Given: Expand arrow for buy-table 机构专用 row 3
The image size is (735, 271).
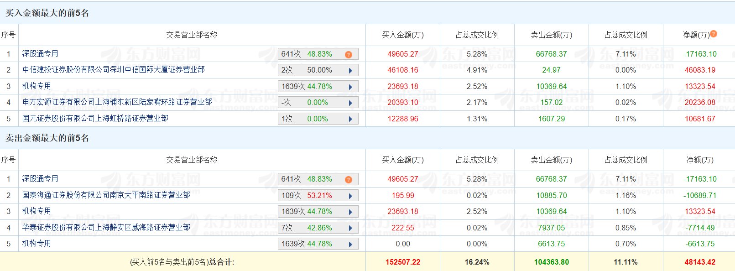Looking at the screenshot, I should pos(350,87).
